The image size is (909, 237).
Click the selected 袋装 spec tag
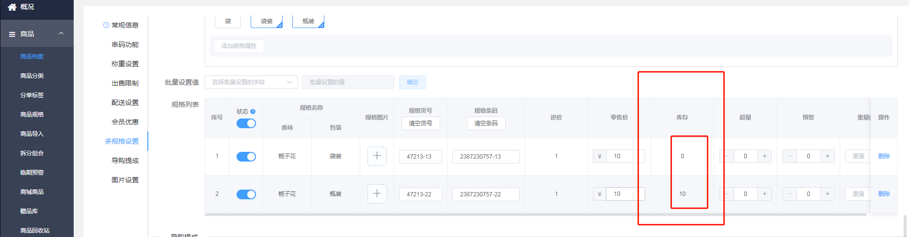click(x=267, y=21)
